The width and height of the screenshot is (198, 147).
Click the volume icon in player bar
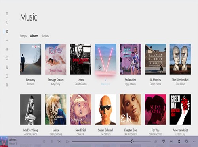pyautogui.click(x=171, y=141)
